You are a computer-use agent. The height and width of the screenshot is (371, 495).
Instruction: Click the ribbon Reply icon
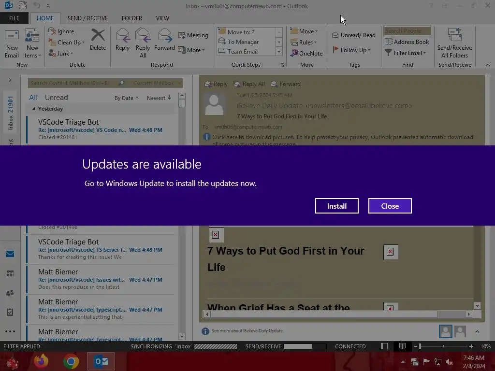pyautogui.click(x=122, y=40)
